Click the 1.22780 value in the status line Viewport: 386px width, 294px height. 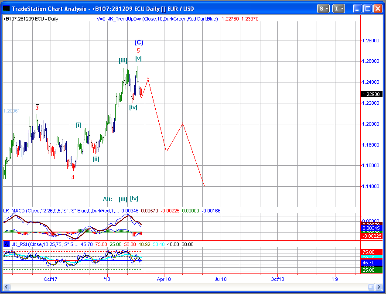click(x=230, y=19)
